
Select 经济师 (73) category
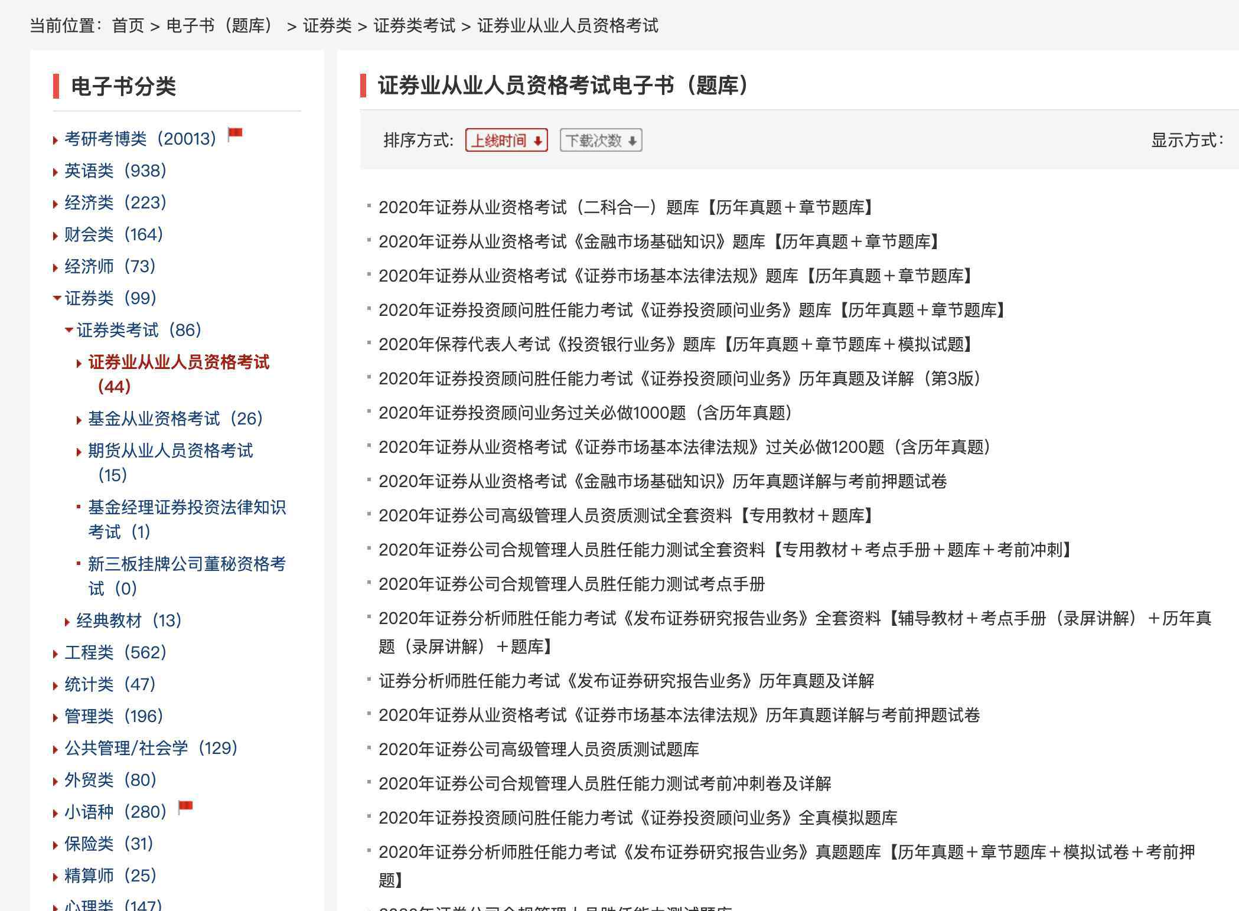click(x=110, y=266)
